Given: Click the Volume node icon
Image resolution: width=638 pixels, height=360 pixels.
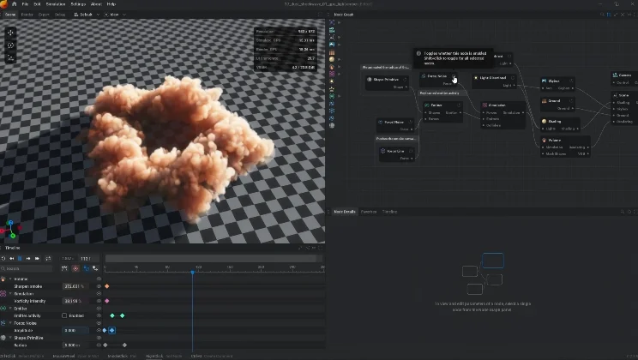Looking at the screenshot, I should click(544, 140).
